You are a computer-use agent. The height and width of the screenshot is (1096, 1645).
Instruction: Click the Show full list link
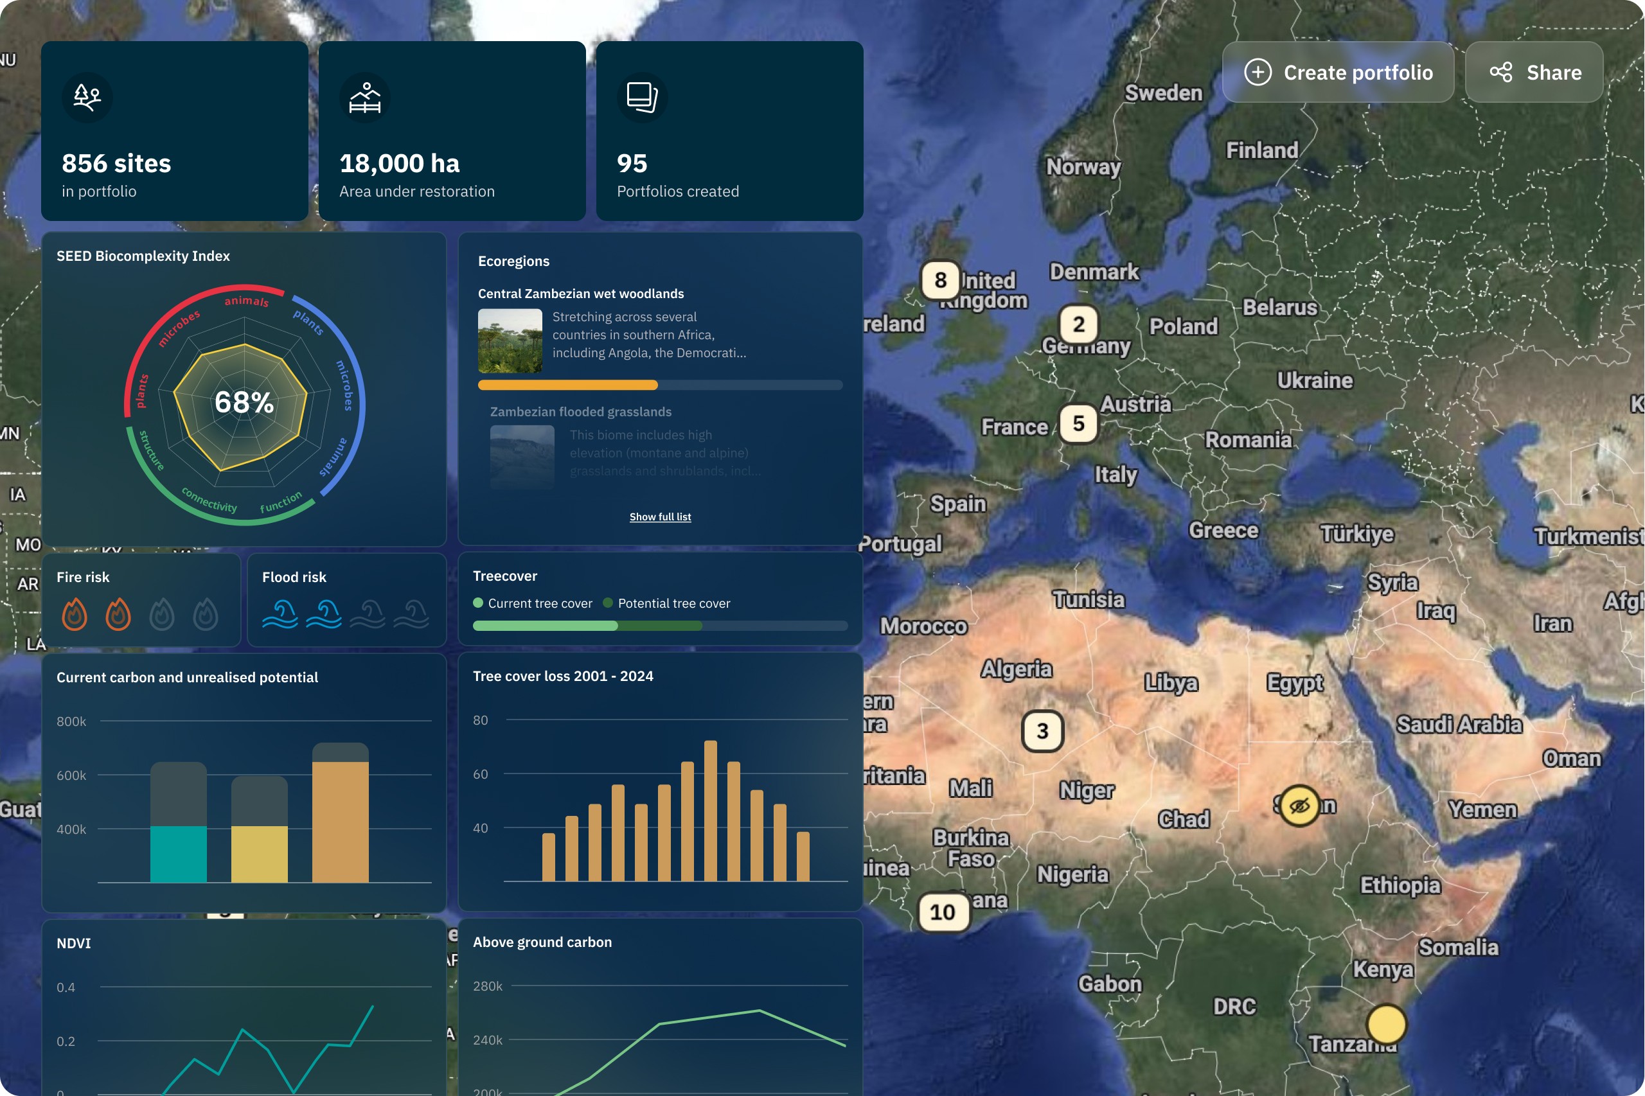660,517
